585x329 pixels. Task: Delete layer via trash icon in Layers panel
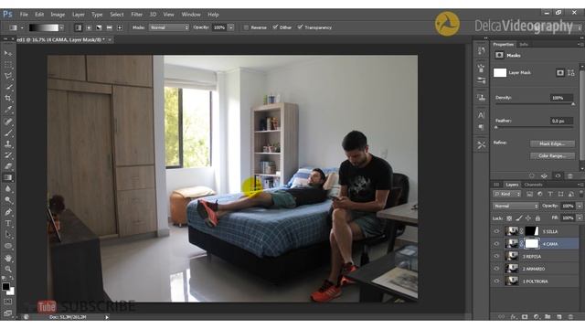[x=570, y=317]
